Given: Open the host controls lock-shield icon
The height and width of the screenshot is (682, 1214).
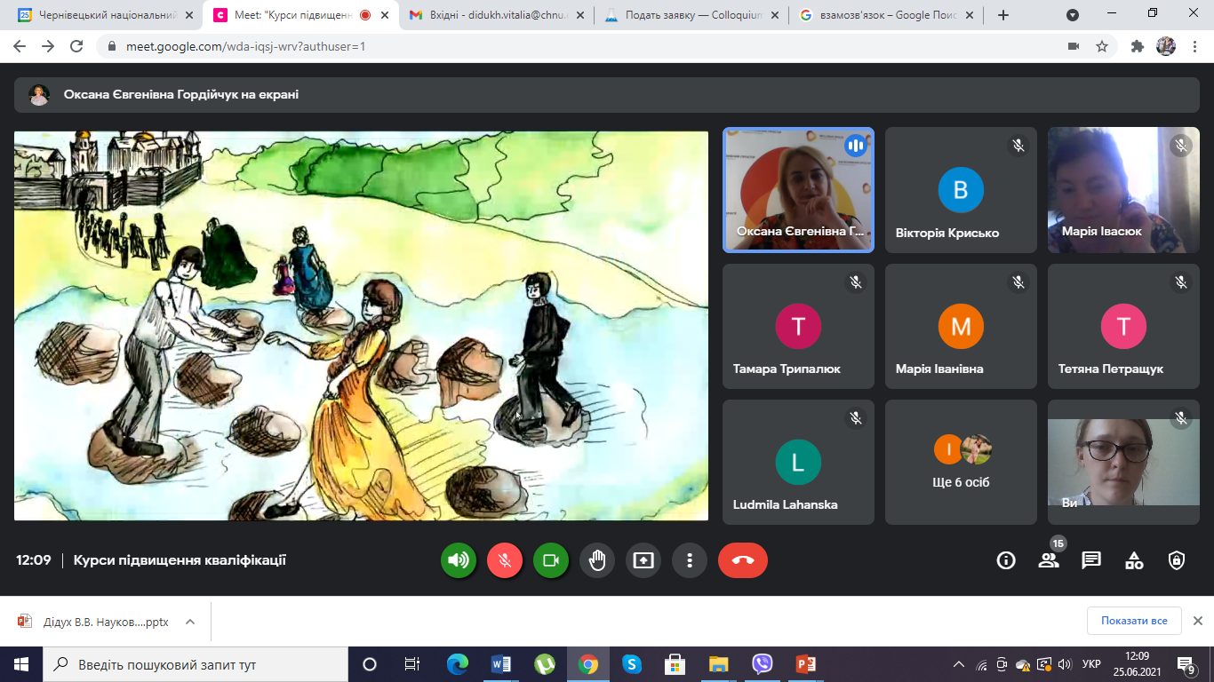Looking at the screenshot, I should [1177, 560].
